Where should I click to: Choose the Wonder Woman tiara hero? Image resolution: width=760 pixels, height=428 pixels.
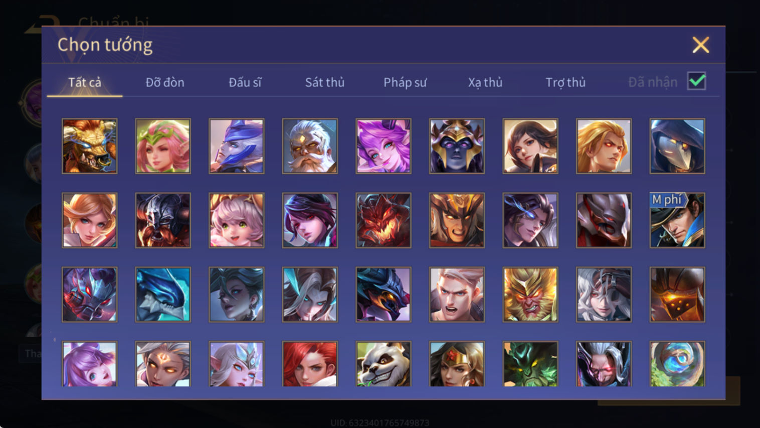coord(457,364)
